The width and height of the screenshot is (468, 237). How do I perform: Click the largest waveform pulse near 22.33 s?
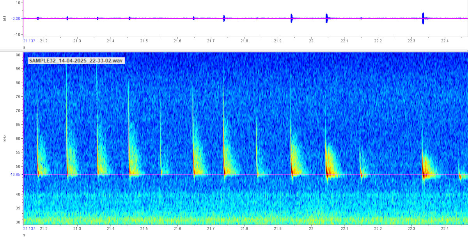click(423, 18)
